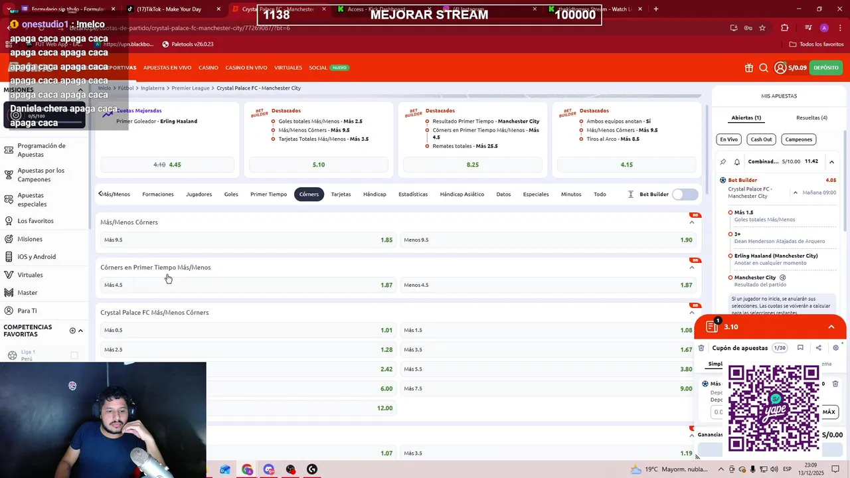Viewport: 850px width, 478px height.
Task: Collapse Crystal Palace FC Más/Menos Córners market
Action: coord(692,313)
